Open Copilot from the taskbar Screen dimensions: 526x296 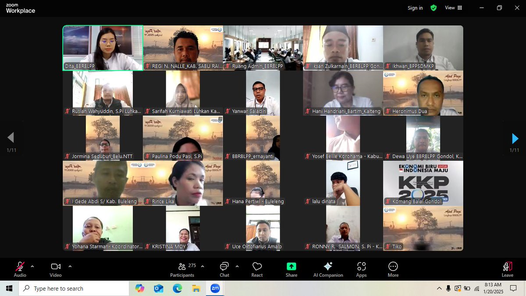139,288
